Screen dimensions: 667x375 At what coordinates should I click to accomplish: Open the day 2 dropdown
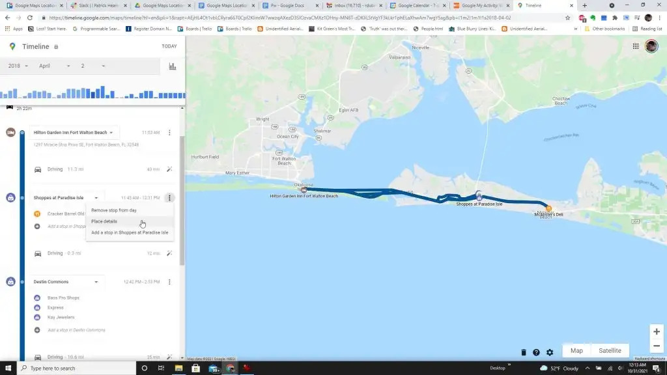pyautogui.click(x=92, y=66)
